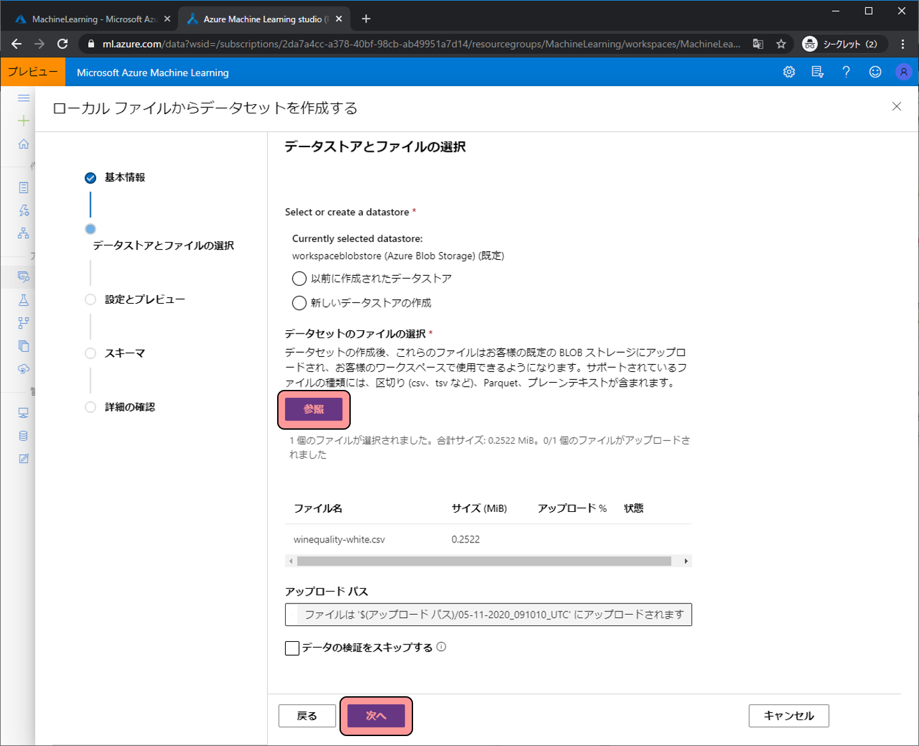Open the smiley feedback icon
The image size is (919, 746).
pyautogui.click(x=875, y=72)
